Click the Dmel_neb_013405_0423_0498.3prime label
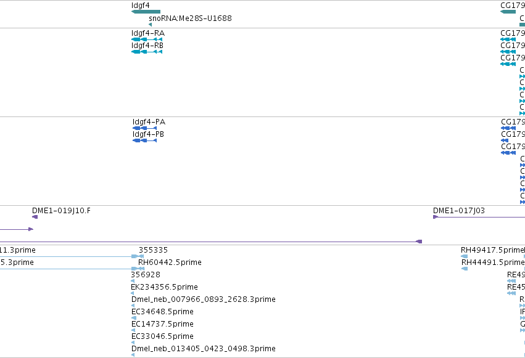This screenshot has height=358, width=525. click(203, 349)
